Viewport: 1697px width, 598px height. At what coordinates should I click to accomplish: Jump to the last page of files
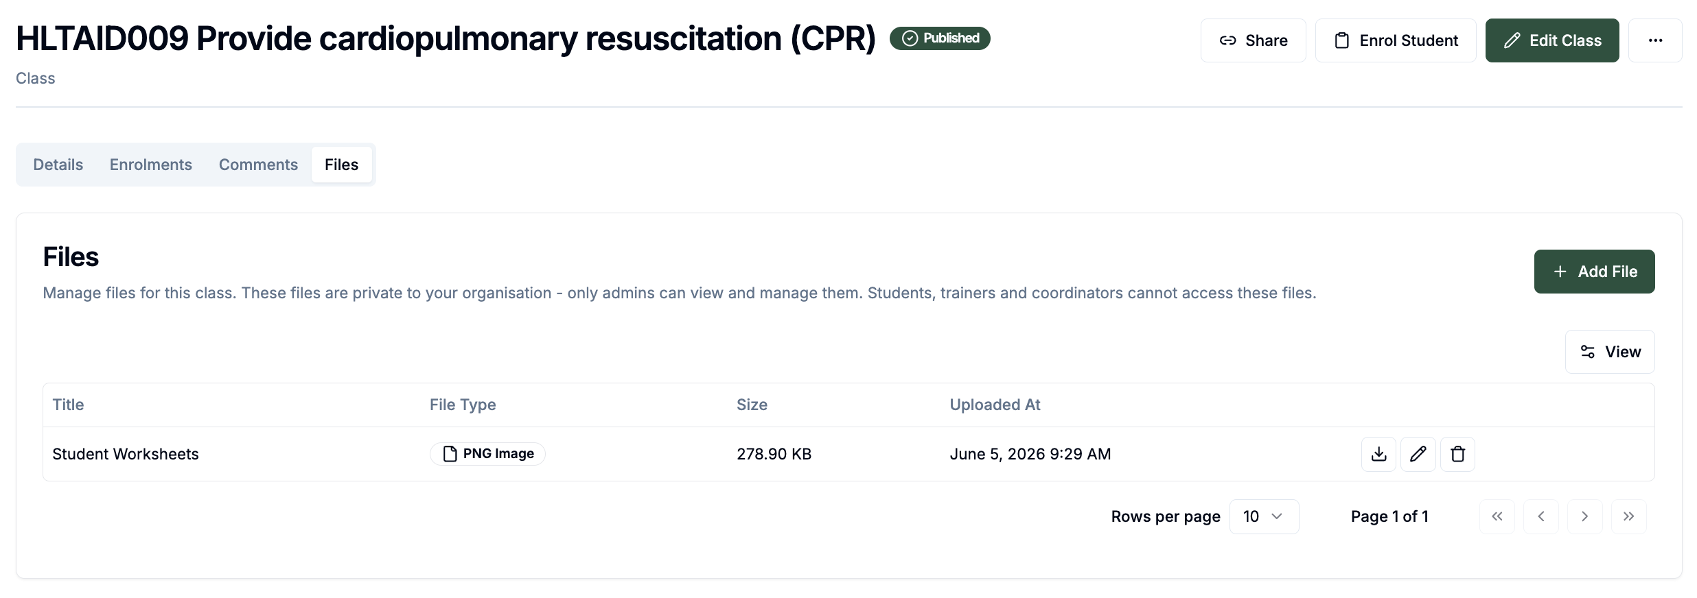click(x=1629, y=516)
